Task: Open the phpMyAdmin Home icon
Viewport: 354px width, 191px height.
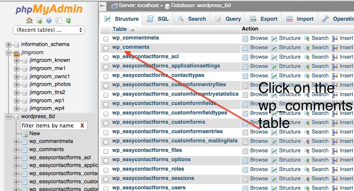Action: [x=29, y=21]
